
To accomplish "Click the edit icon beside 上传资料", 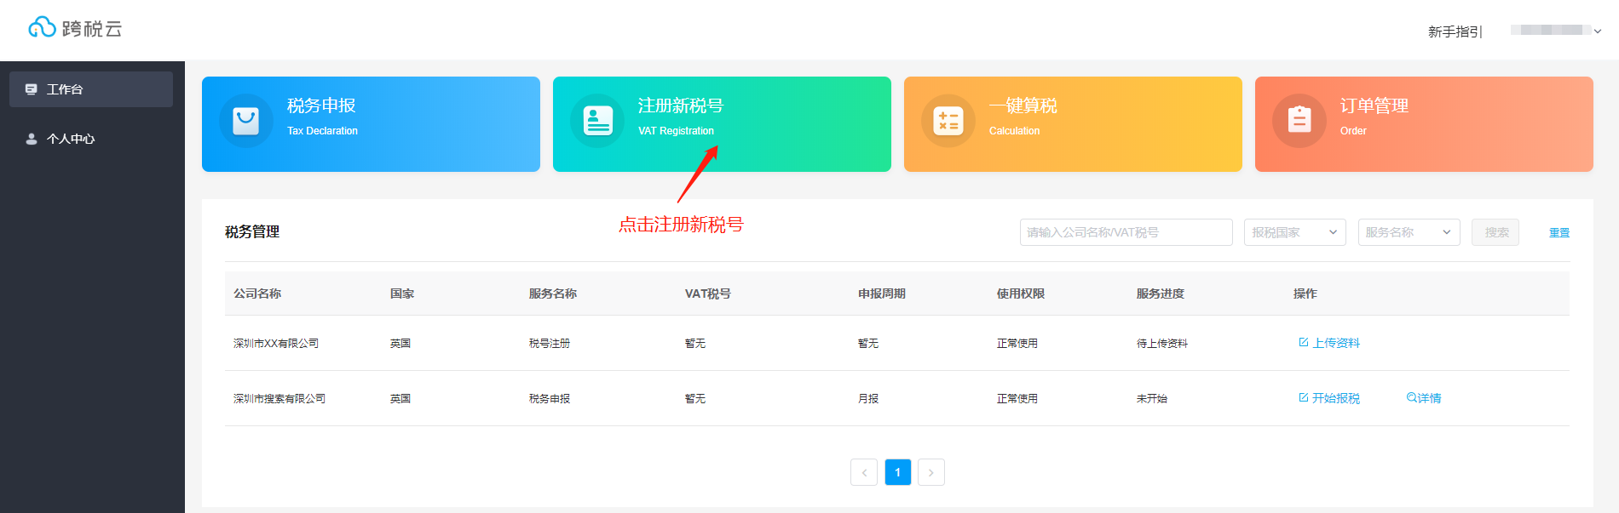I will (1304, 342).
